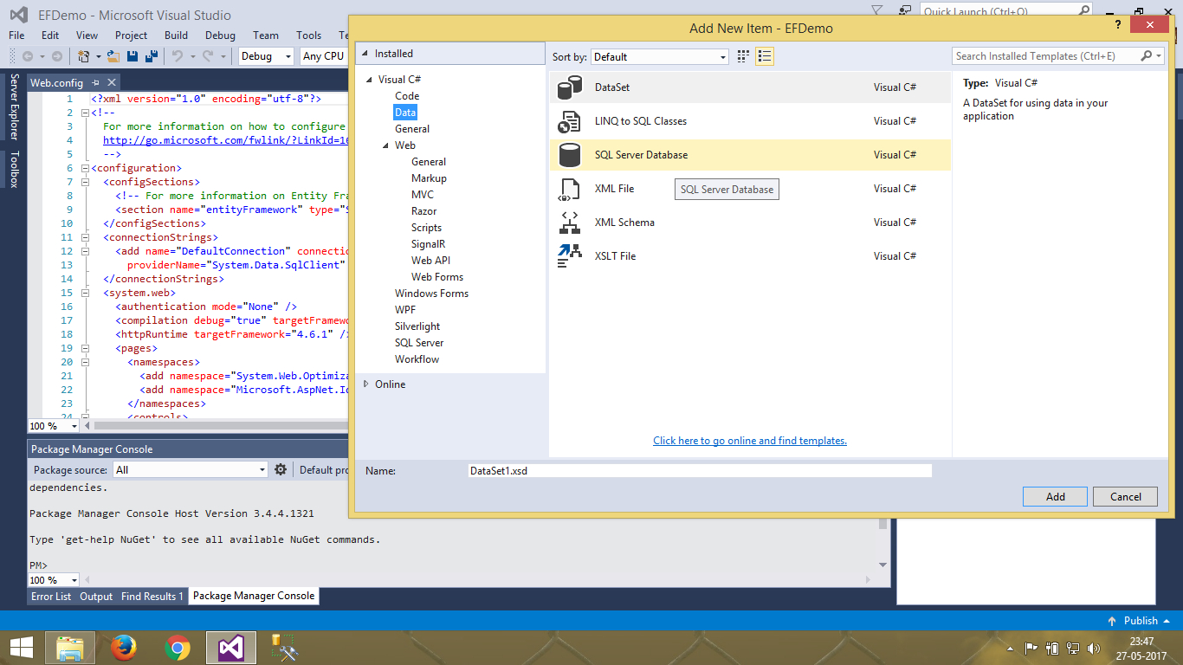Viewport: 1183px width, 665px height.
Task: Click the Undo toolbar icon
Action: pyautogui.click(x=178, y=56)
